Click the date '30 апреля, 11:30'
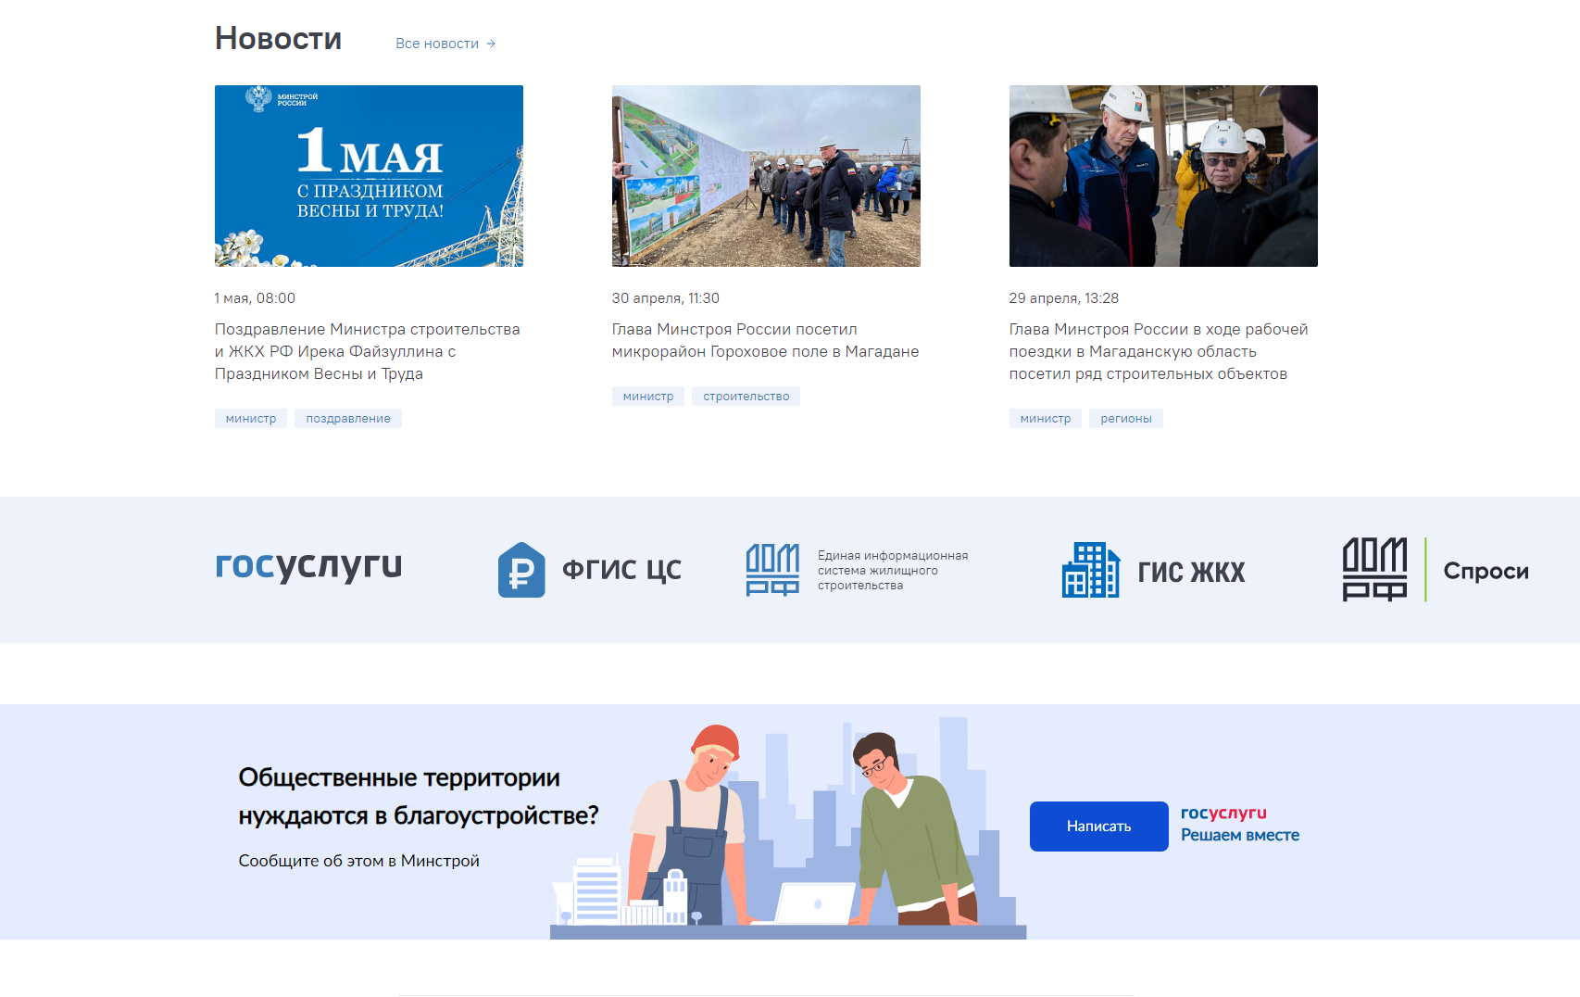This screenshot has width=1580, height=997. [666, 298]
